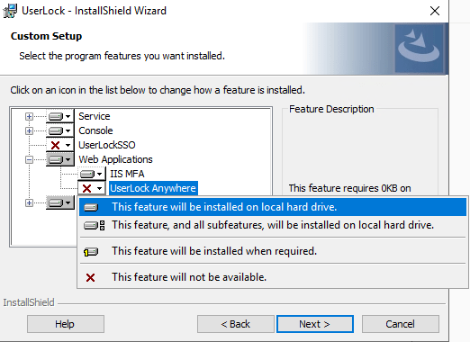This screenshot has height=342, width=470.
Task: Go to previous step with Back button
Action: (x=236, y=324)
